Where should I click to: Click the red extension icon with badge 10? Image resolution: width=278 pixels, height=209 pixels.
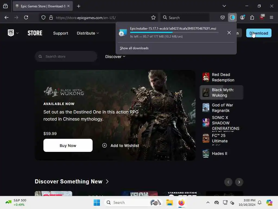[x=262, y=17]
